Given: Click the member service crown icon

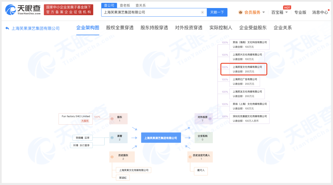Looking at the screenshot, I should pyautogui.click(x=240, y=12).
